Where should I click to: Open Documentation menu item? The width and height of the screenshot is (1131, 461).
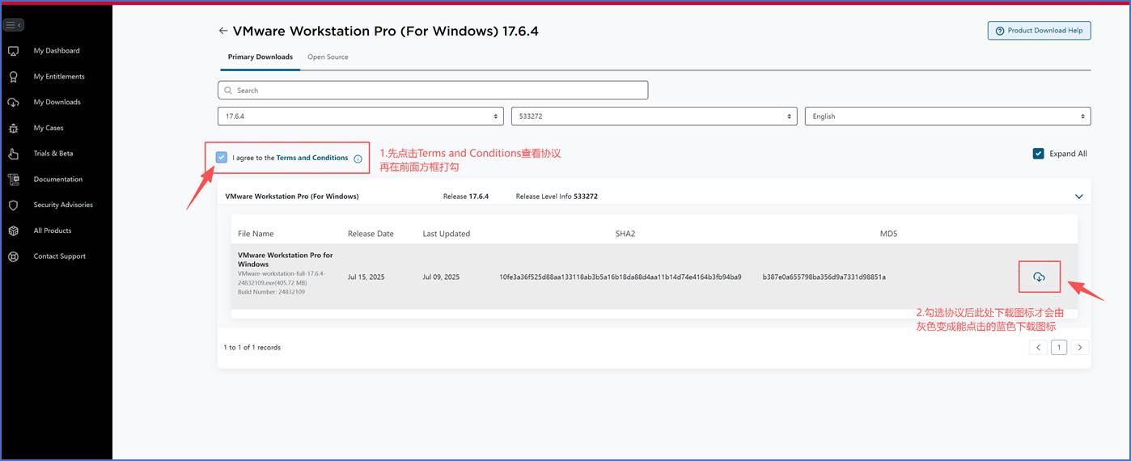[58, 180]
